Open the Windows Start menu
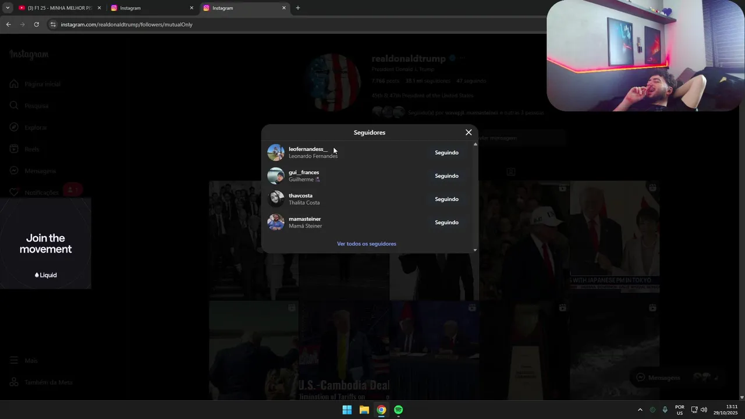The image size is (745, 419). click(347, 410)
